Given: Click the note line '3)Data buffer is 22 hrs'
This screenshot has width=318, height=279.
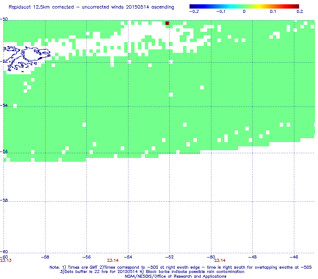Looking at the screenshot, I should [x=152, y=272].
